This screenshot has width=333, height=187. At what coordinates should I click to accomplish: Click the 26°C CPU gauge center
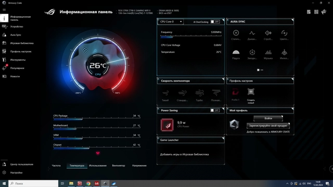(98, 66)
